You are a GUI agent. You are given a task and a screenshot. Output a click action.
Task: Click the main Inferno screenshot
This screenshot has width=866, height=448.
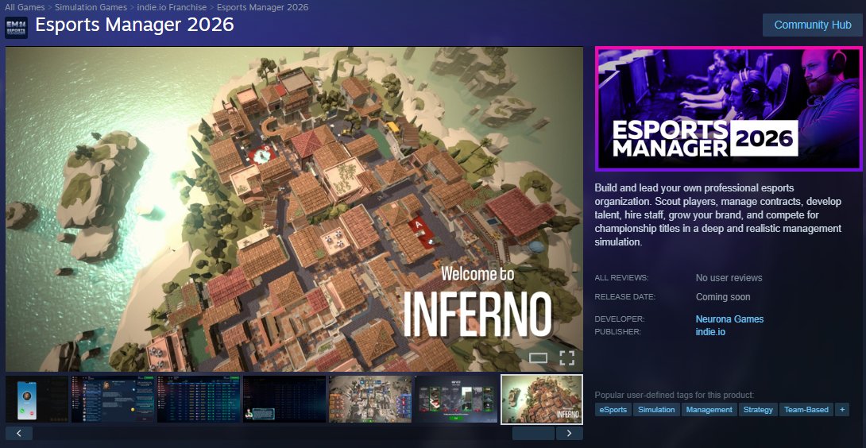295,209
